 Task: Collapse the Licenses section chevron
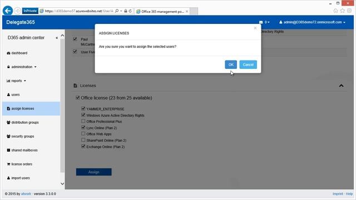[341, 86]
